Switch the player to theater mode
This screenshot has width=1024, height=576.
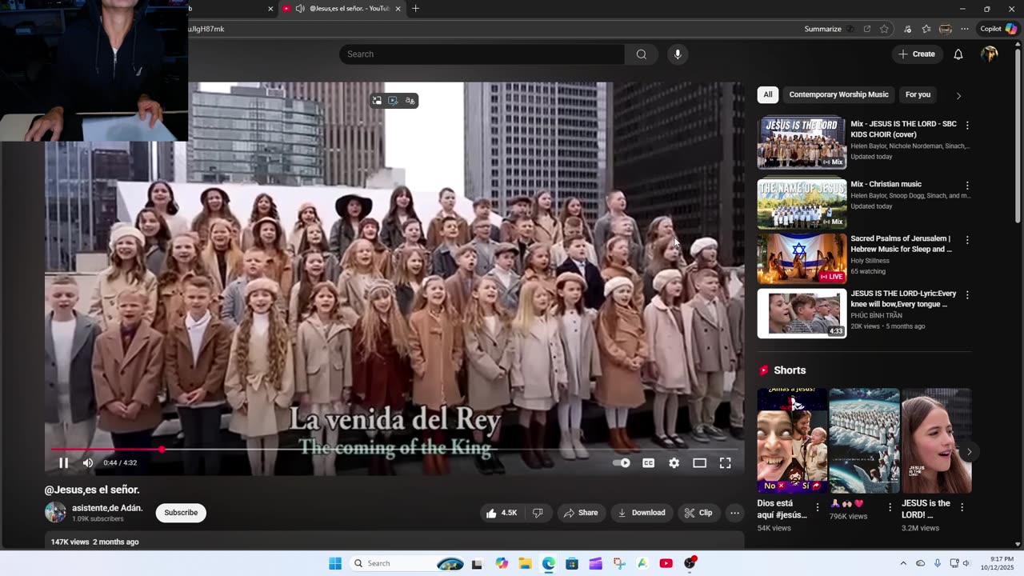tap(699, 462)
